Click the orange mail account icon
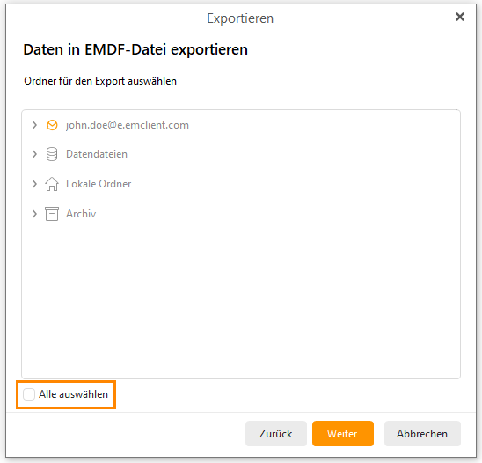Screen dimensions: 482x463 coord(52,125)
